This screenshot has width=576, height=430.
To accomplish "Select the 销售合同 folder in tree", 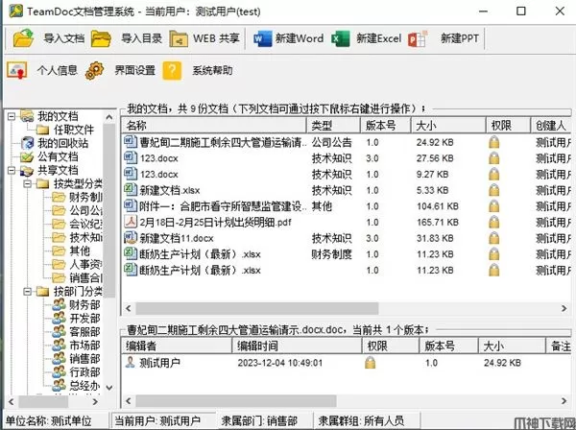I will pyautogui.click(x=77, y=278).
